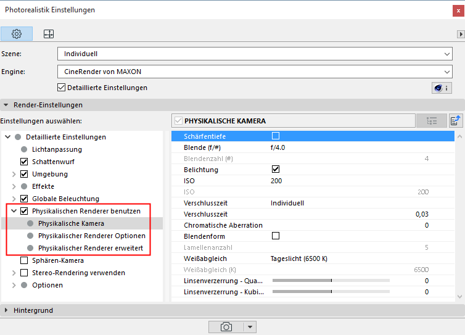Click the tree-list view icon in the header
Screen dimensions: 465x335
(x=432, y=121)
